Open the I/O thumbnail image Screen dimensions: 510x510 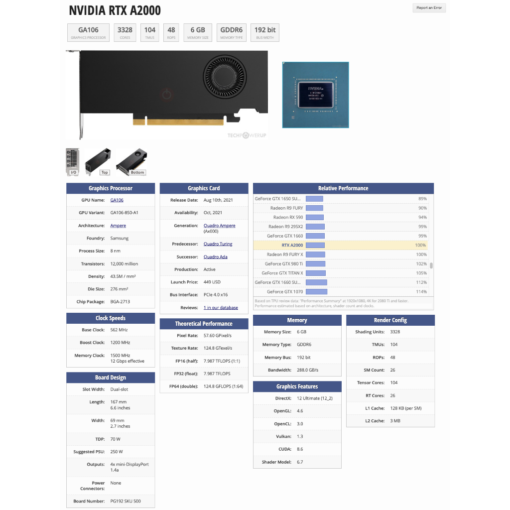(73, 161)
